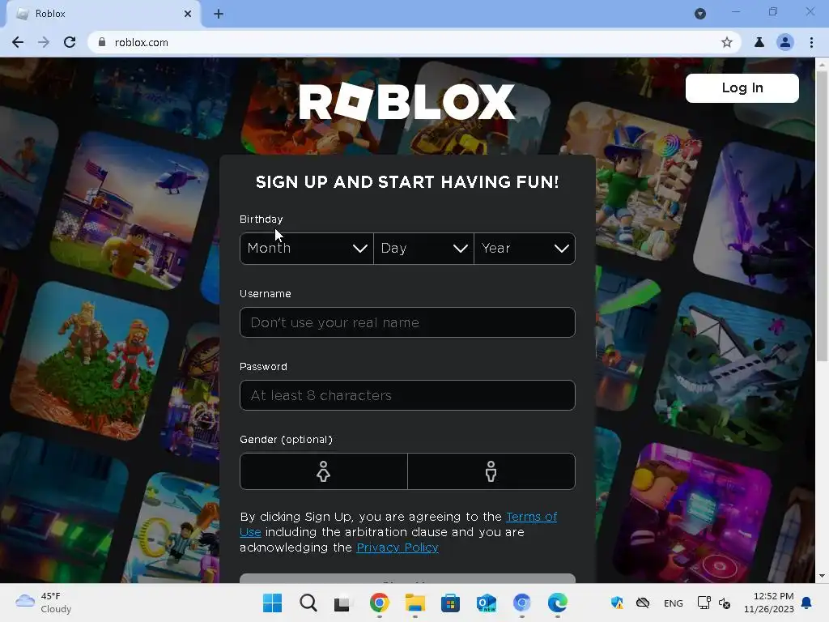This screenshot has height=622, width=829.
Task: Open the Month birthday dropdown
Action: click(307, 248)
